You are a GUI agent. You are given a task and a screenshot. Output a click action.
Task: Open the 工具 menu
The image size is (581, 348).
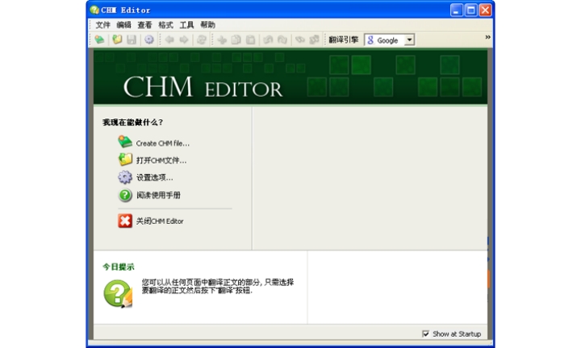click(x=186, y=25)
